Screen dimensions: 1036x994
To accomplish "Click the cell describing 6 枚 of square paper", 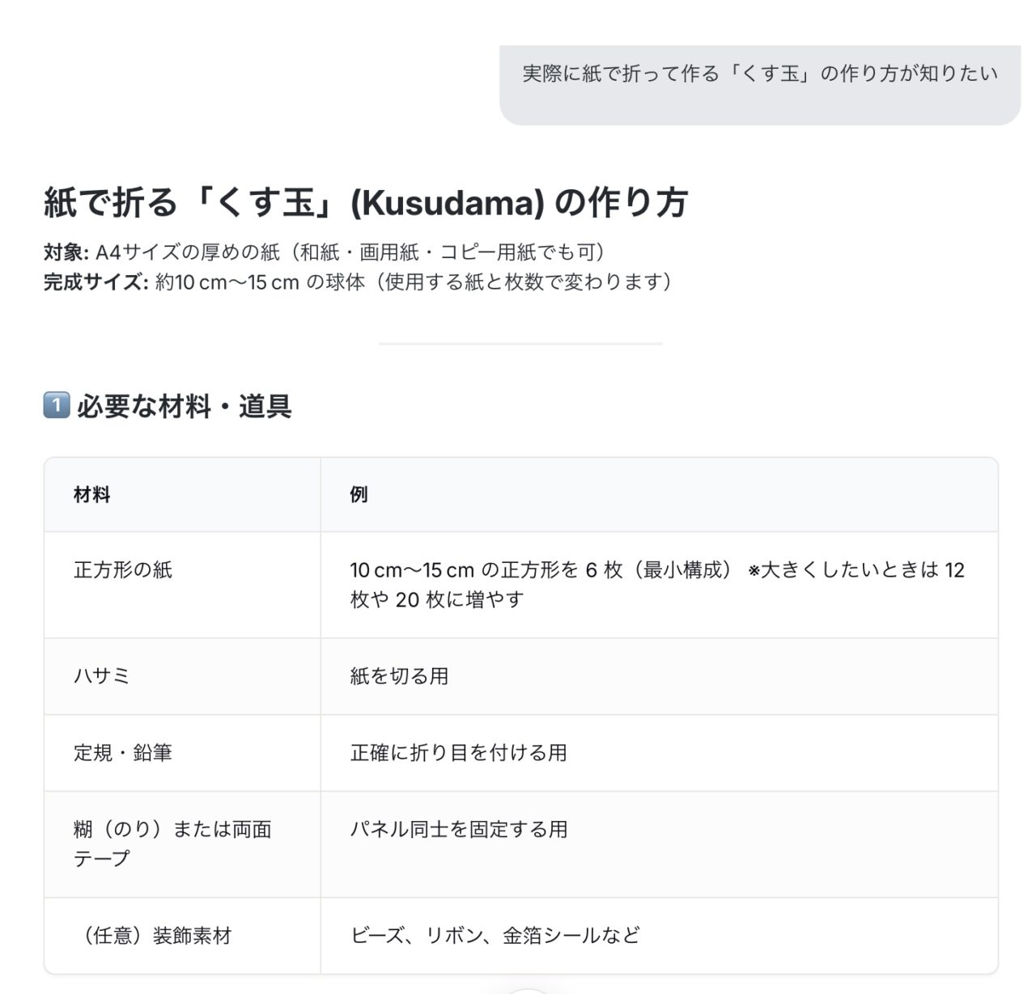I will (x=656, y=584).
